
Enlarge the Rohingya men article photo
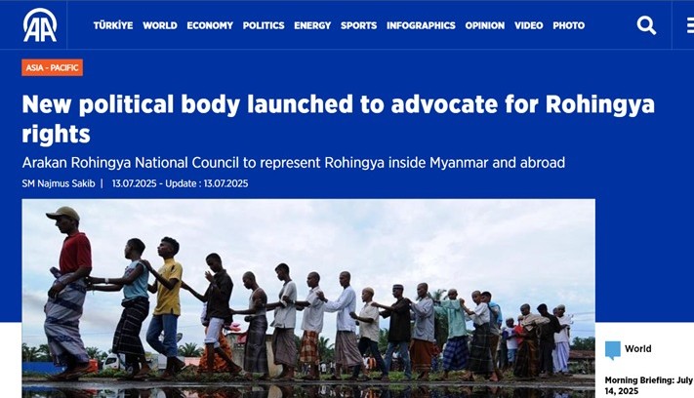(308, 298)
